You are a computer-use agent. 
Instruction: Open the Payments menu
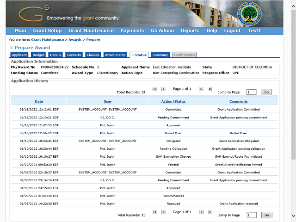click(x=132, y=31)
